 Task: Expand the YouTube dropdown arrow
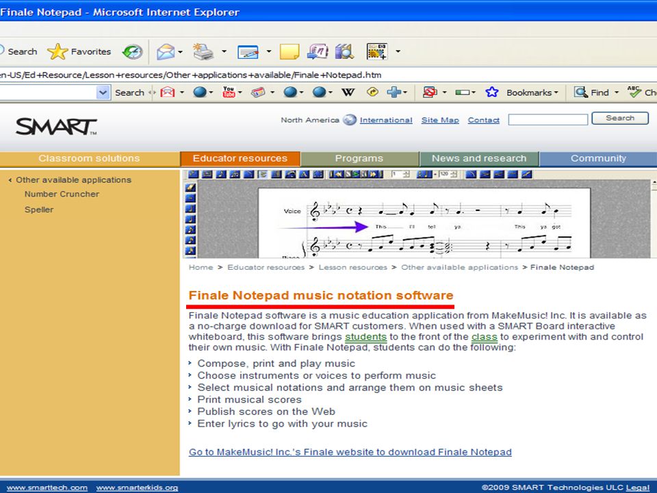tap(240, 92)
